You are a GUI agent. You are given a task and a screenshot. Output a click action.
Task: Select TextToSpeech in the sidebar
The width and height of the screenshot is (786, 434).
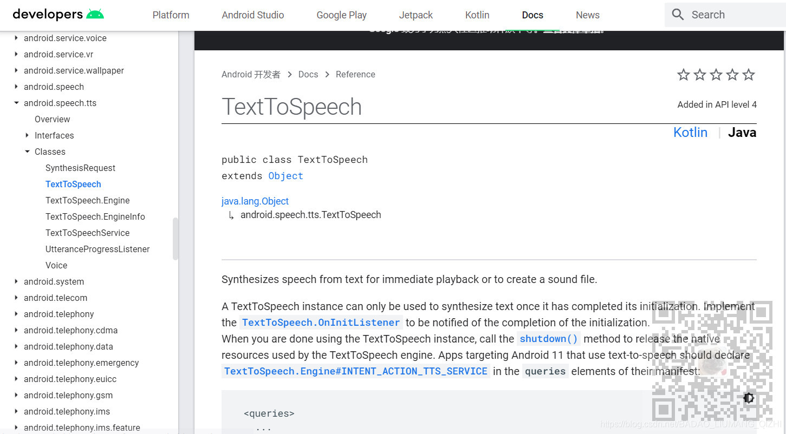pos(73,184)
